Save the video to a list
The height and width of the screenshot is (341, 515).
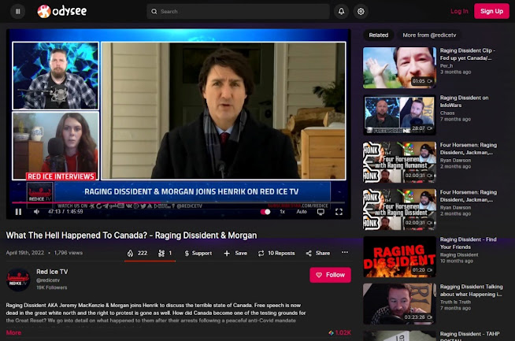(235, 254)
